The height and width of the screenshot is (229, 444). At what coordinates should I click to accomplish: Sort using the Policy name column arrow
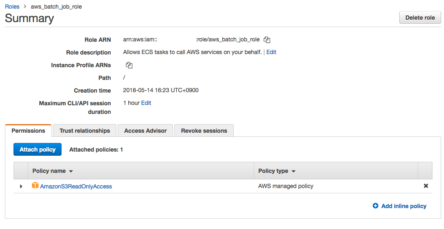tap(71, 171)
